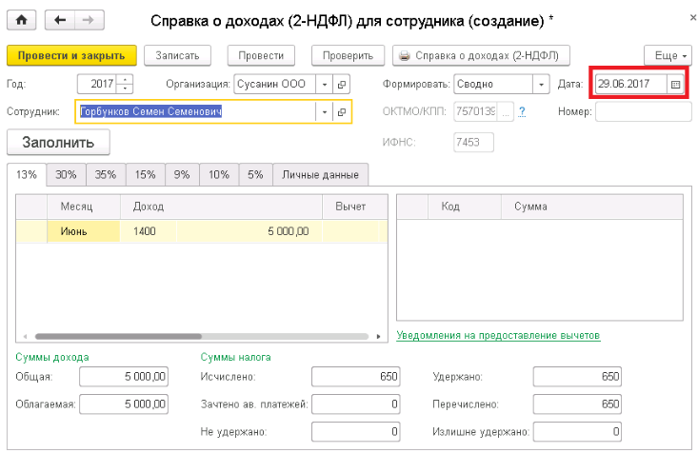This screenshot has height=453, width=698.
Task: Select the income code 1400 cell
Action: (149, 231)
